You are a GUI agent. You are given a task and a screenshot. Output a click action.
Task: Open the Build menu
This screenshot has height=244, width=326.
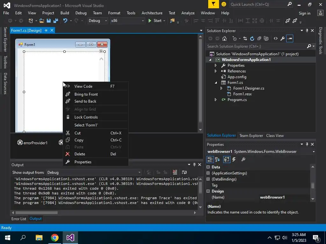[65, 13]
